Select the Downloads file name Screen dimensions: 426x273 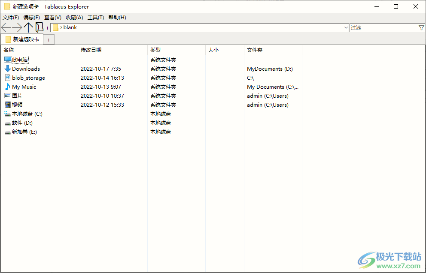pos(26,69)
